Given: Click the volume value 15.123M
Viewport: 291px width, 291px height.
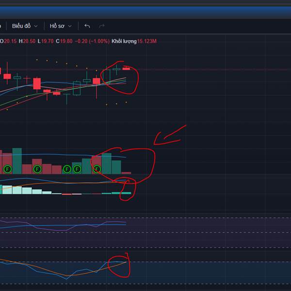Looking at the screenshot, I should point(147,41).
